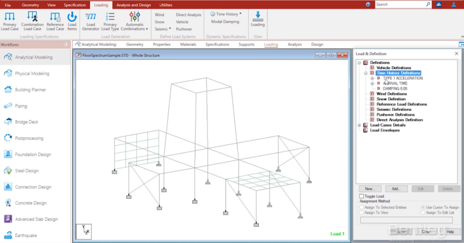Select Use Cursor To Assign option
The width and height of the screenshot is (464, 243).
423,207
